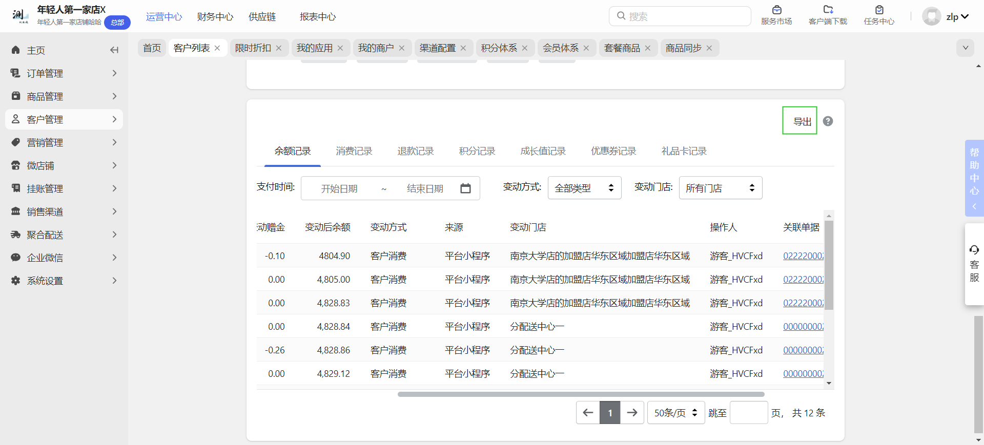Go to the next page arrow
This screenshot has width=984, height=445.
[632, 413]
